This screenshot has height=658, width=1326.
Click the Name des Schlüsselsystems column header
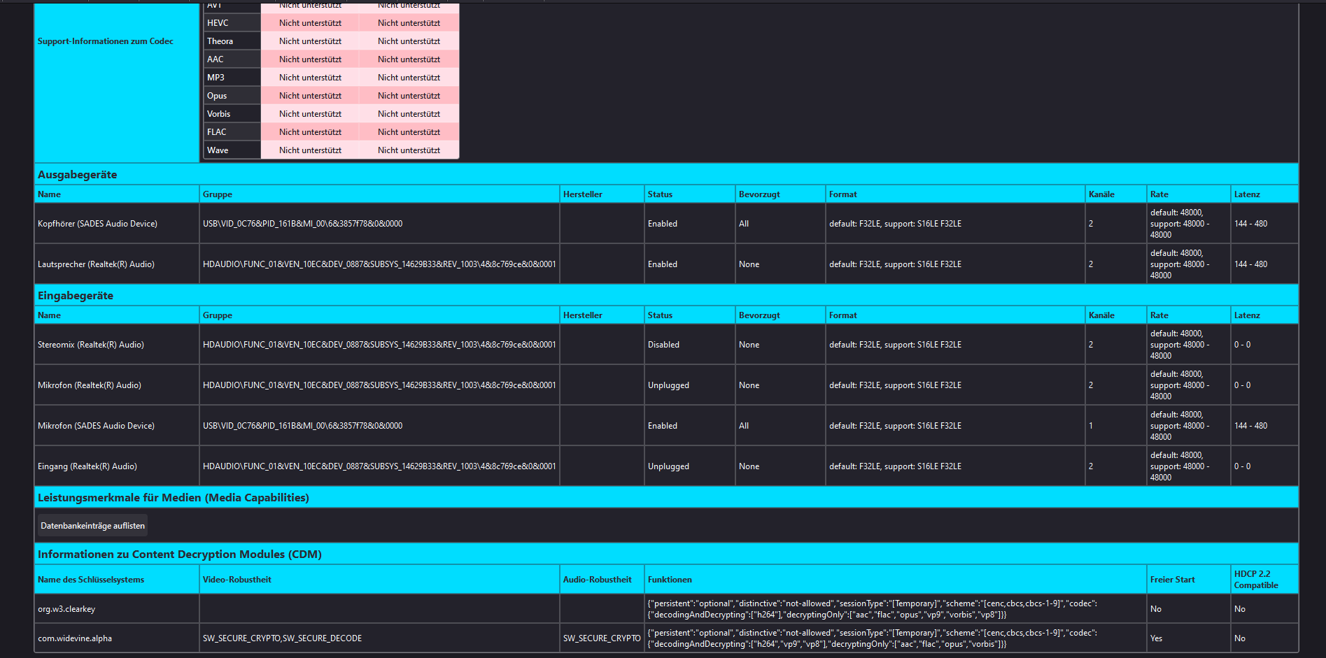(x=91, y=580)
